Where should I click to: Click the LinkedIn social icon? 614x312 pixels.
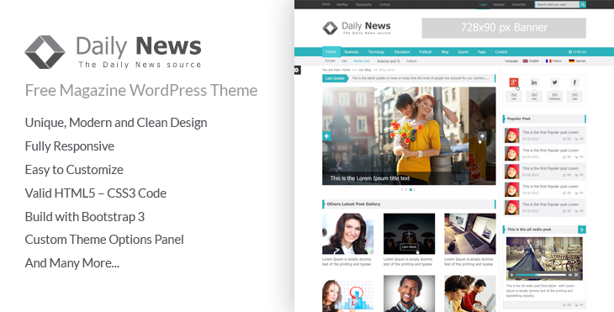point(534,82)
